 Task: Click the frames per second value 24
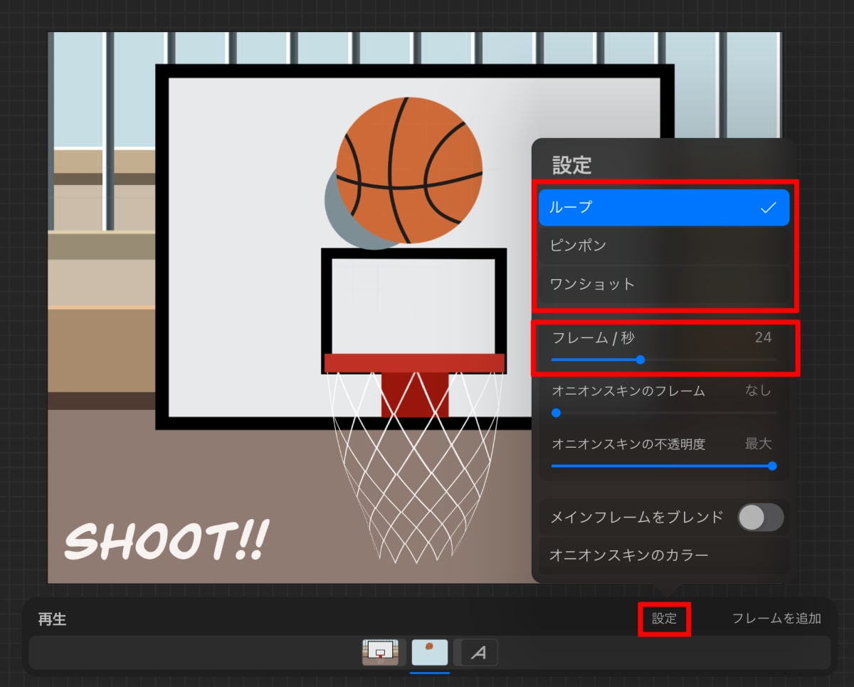click(763, 337)
